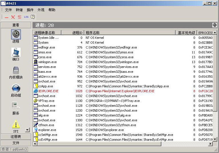The image size is (219, 153).
Task: Click the vertical scrollbar down arrow
Action: tap(215, 139)
